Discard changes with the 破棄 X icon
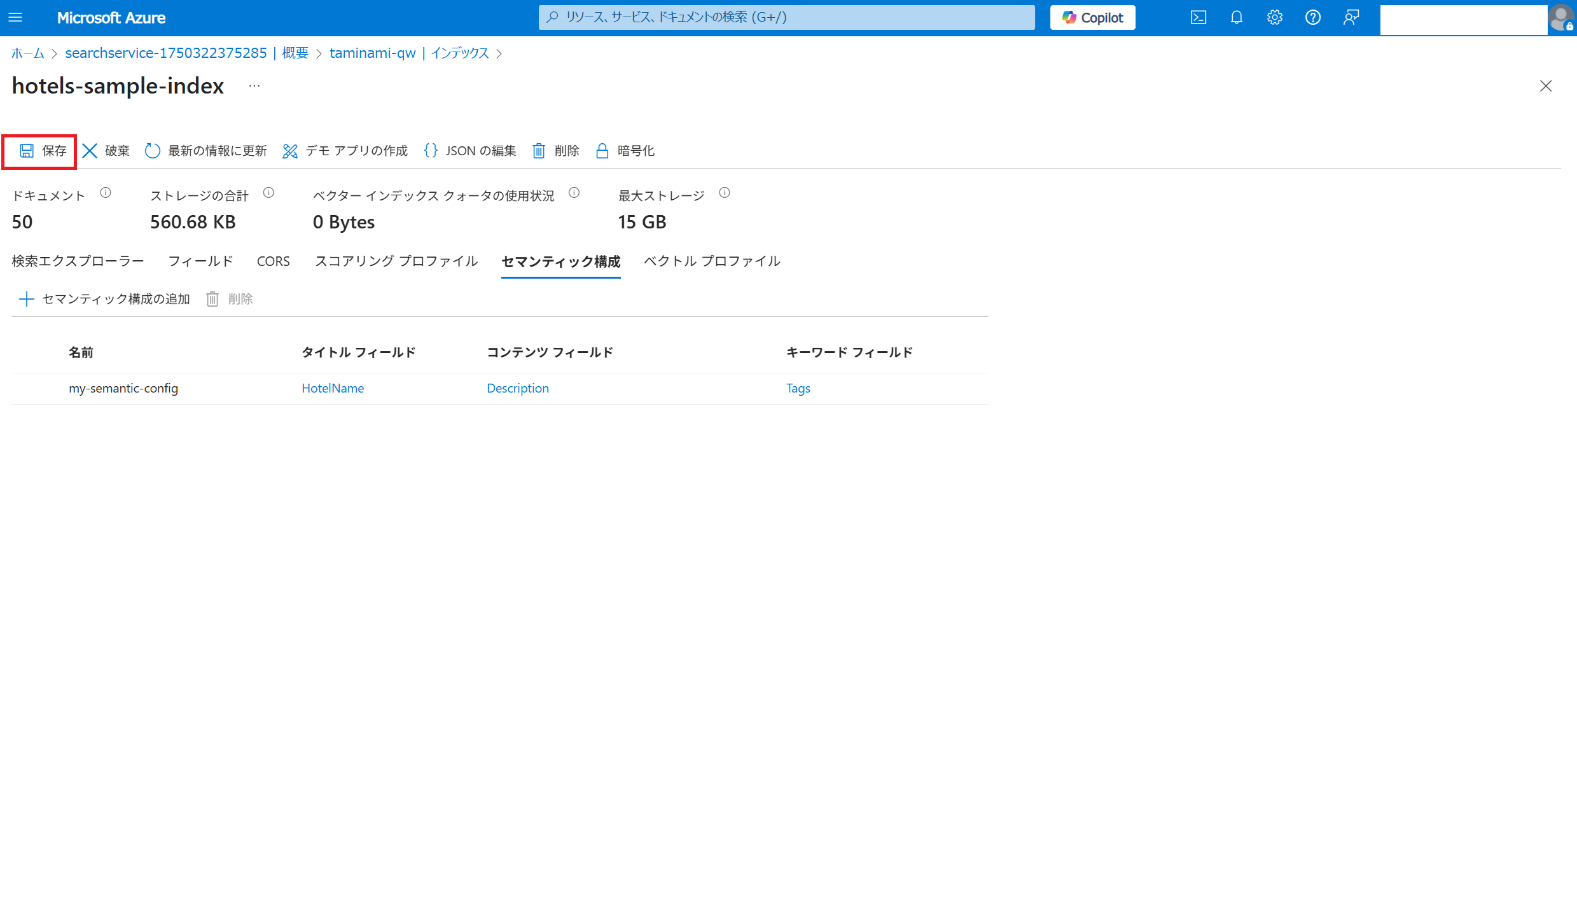 (x=90, y=151)
